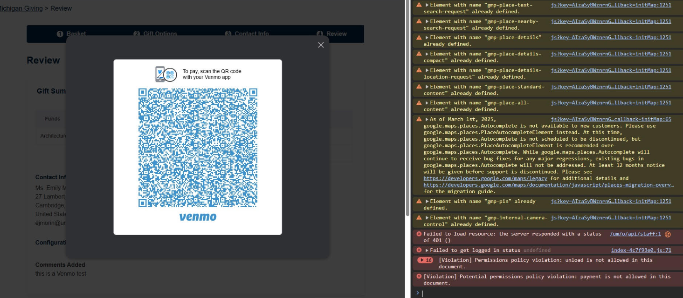Click warning icon on gmp-place-standard-content row
This screenshot has height=298, width=683.
(419, 86)
